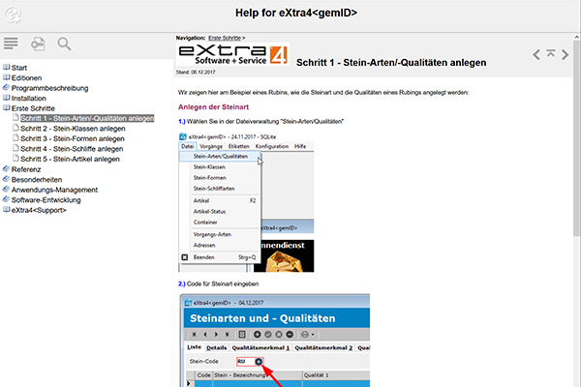
Task: Open Schritt 2 - Stein-Klassen anlegen
Action: [72, 129]
